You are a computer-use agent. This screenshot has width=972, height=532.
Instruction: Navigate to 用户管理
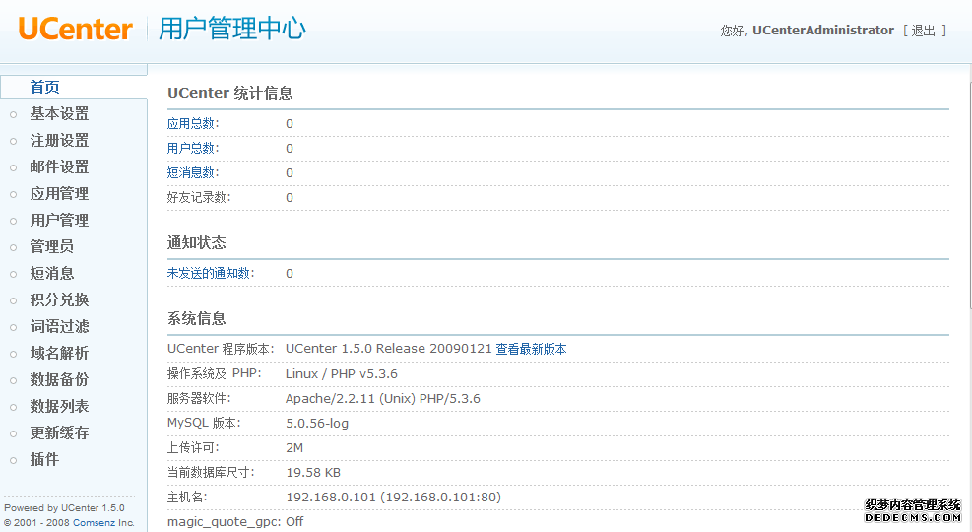(59, 221)
